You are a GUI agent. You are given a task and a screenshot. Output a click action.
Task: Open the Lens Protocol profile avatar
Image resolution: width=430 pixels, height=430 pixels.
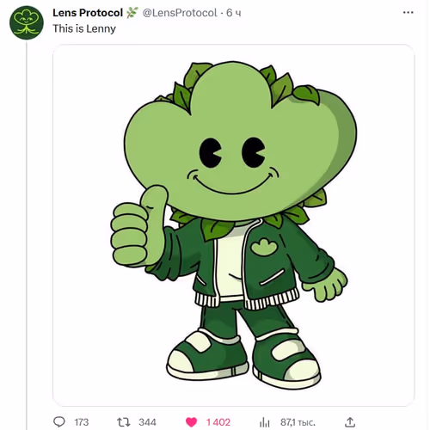pos(27,22)
